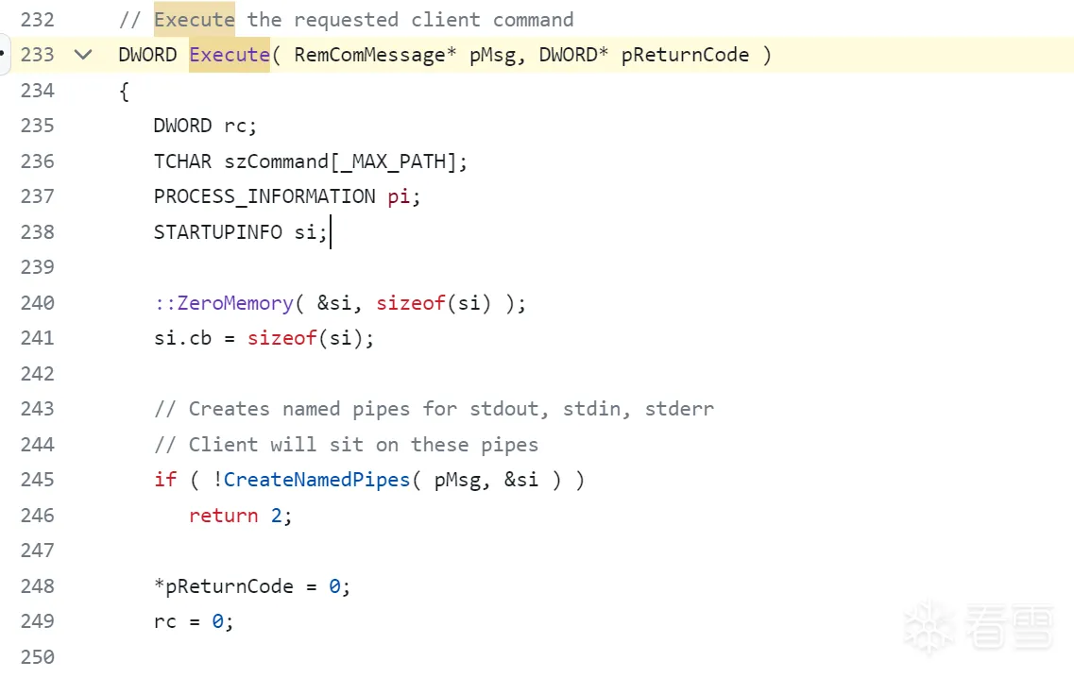Select line number 248
This screenshot has width=1074, height=678.
pyautogui.click(x=37, y=585)
